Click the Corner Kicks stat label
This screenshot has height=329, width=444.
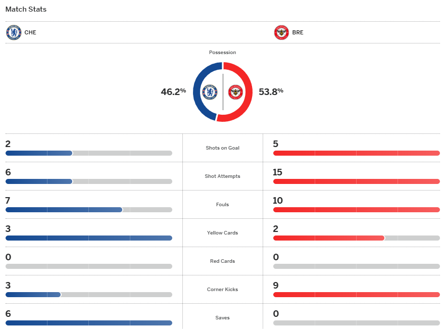click(222, 290)
